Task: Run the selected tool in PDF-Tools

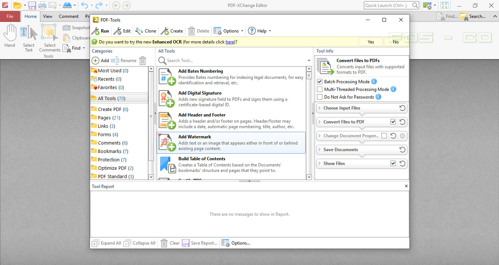Action: tap(100, 31)
